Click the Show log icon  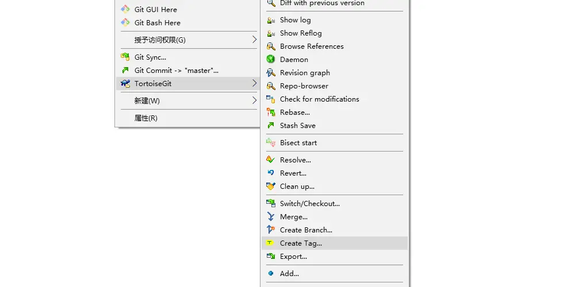pos(271,20)
